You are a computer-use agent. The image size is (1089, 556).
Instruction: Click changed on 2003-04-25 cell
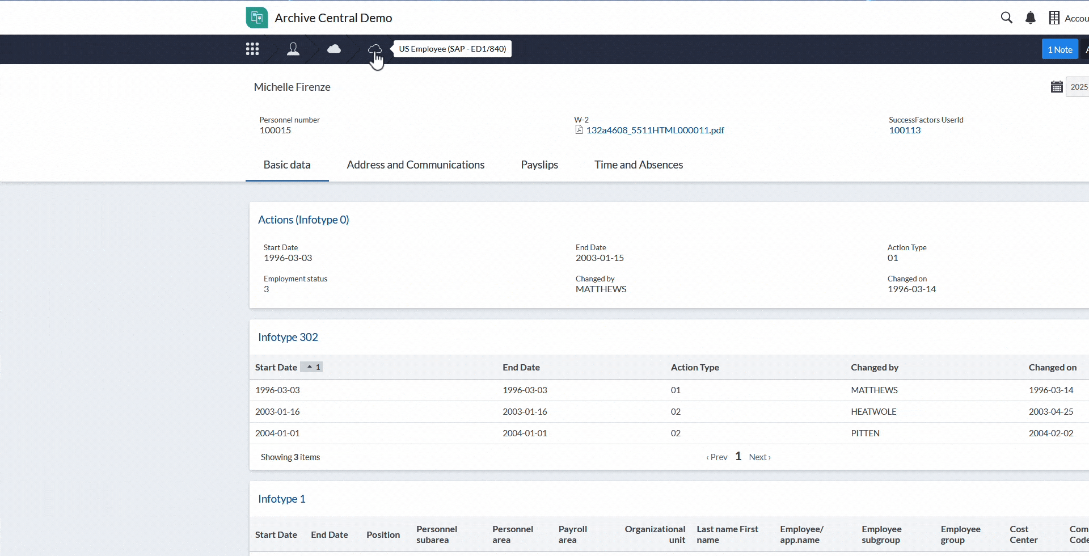coord(1051,411)
